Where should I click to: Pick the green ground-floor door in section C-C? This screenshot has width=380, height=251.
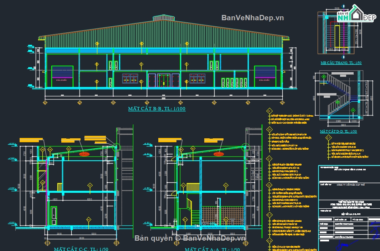pos(53,216)
